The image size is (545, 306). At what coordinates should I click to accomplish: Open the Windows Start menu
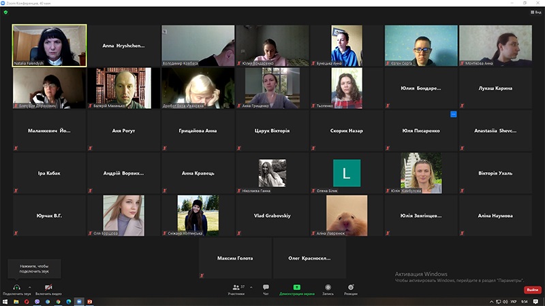click(5, 301)
